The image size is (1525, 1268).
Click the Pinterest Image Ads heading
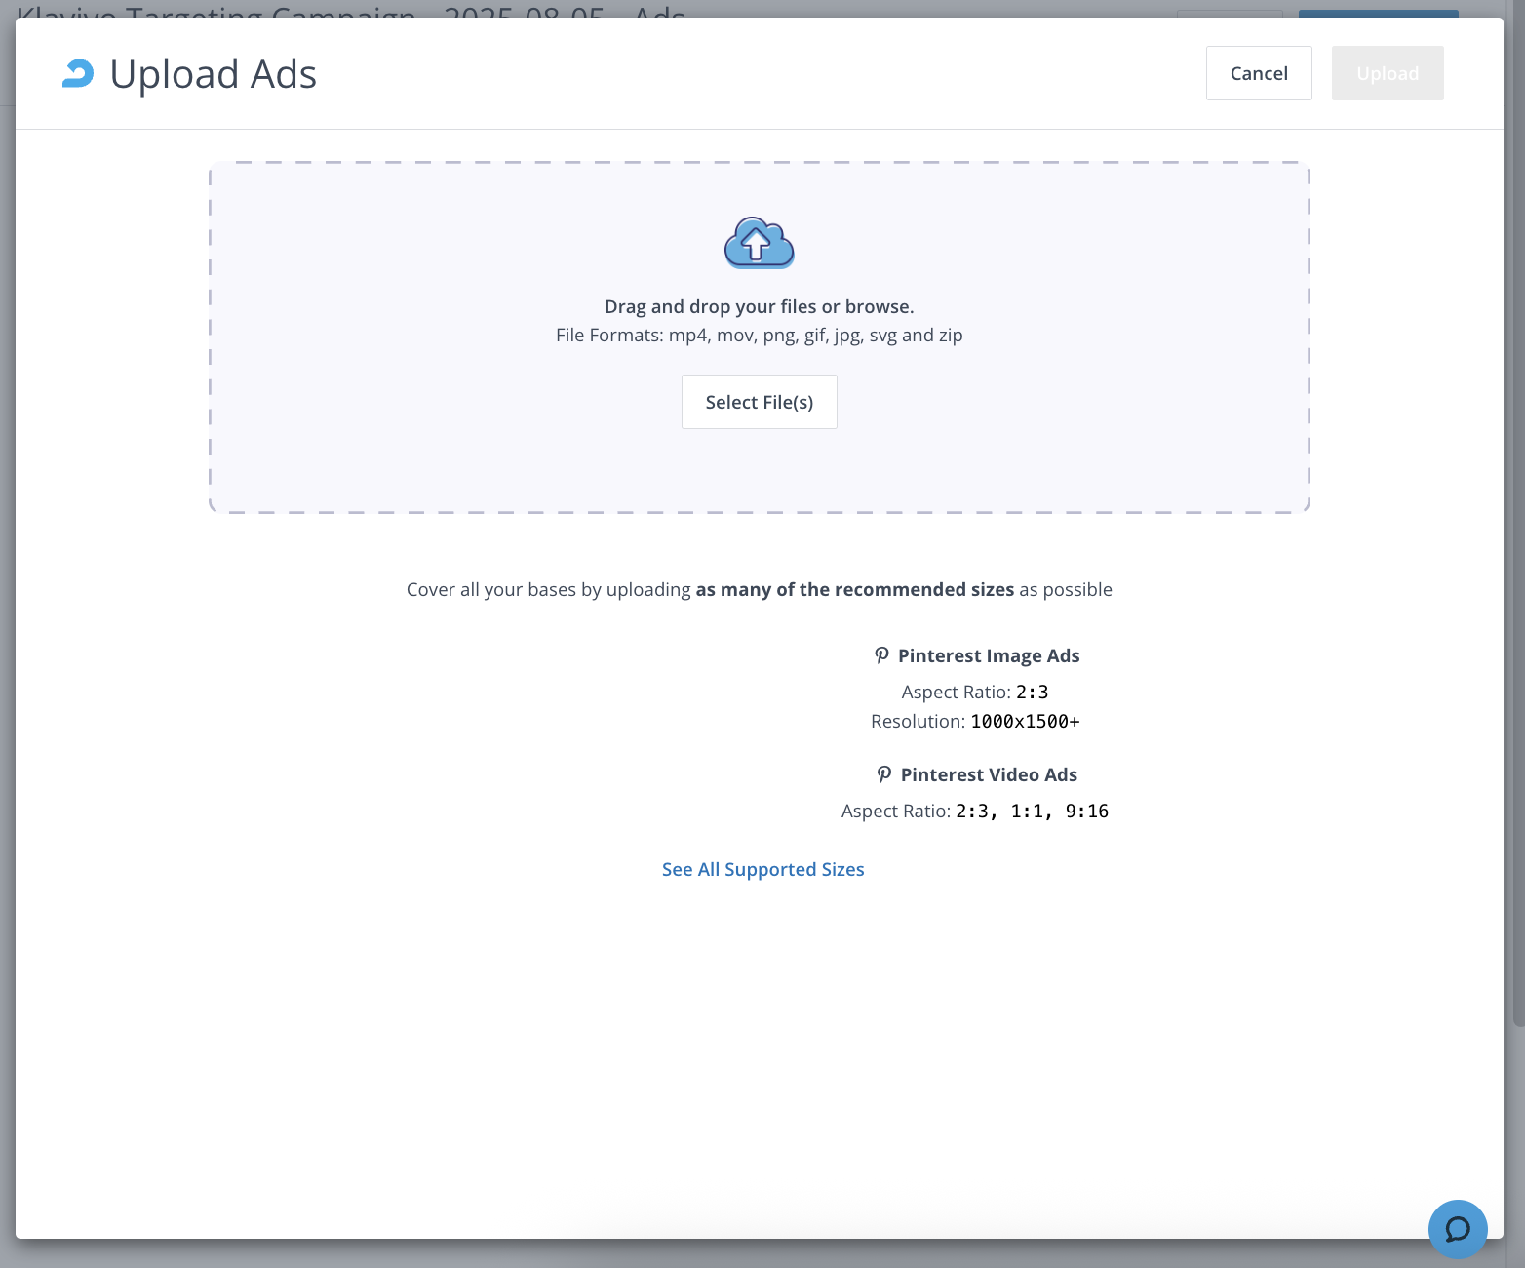click(x=988, y=655)
